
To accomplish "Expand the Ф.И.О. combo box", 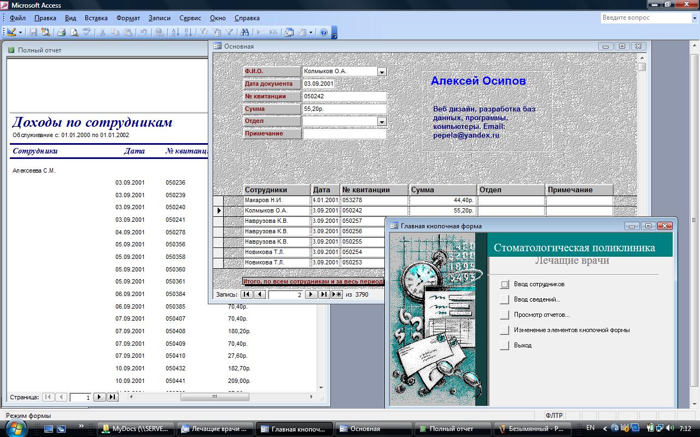I will [382, 72].
